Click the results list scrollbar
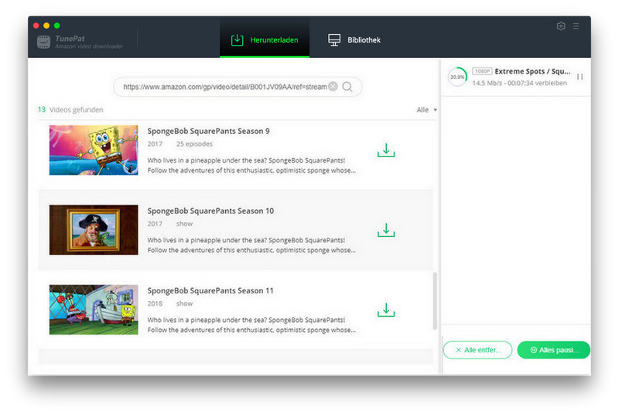Image resolution: width=619 pixels, height=415 pixels. pos(435,301)
